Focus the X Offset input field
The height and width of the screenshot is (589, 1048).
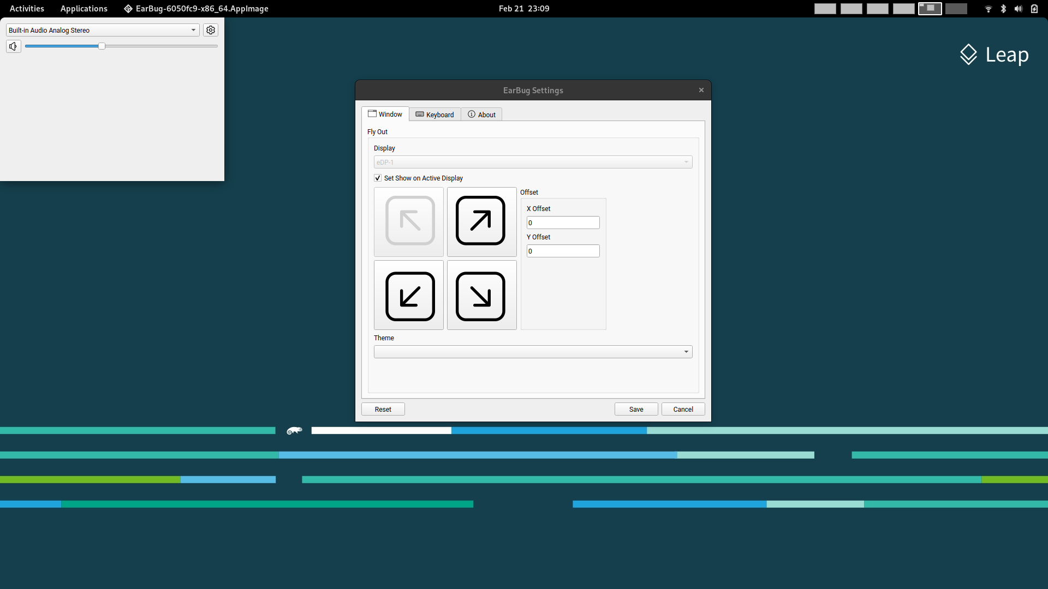click(563, 223)
